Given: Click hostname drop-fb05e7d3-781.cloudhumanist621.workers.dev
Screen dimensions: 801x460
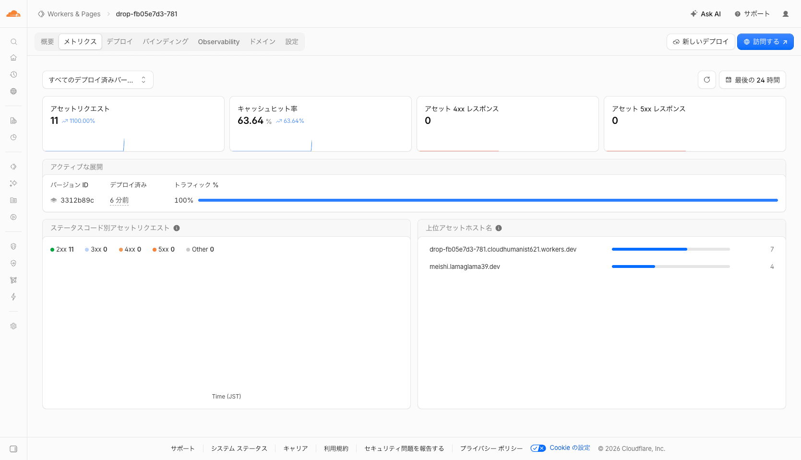Looking at the screenshot, I should (x=503, y=249).
